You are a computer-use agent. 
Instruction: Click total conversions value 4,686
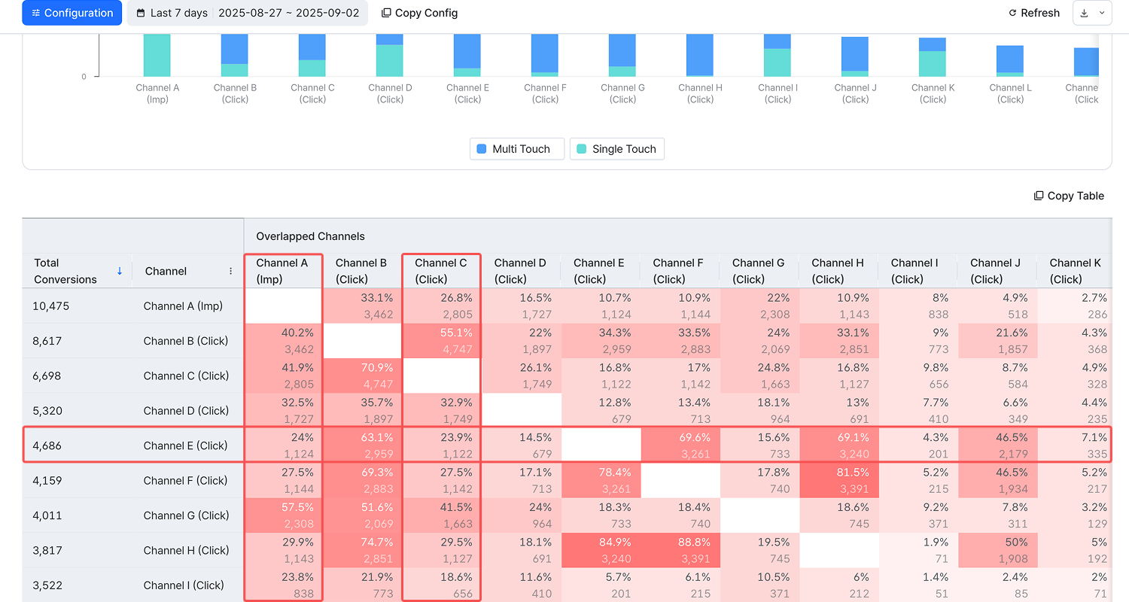(x=47, y=445)
